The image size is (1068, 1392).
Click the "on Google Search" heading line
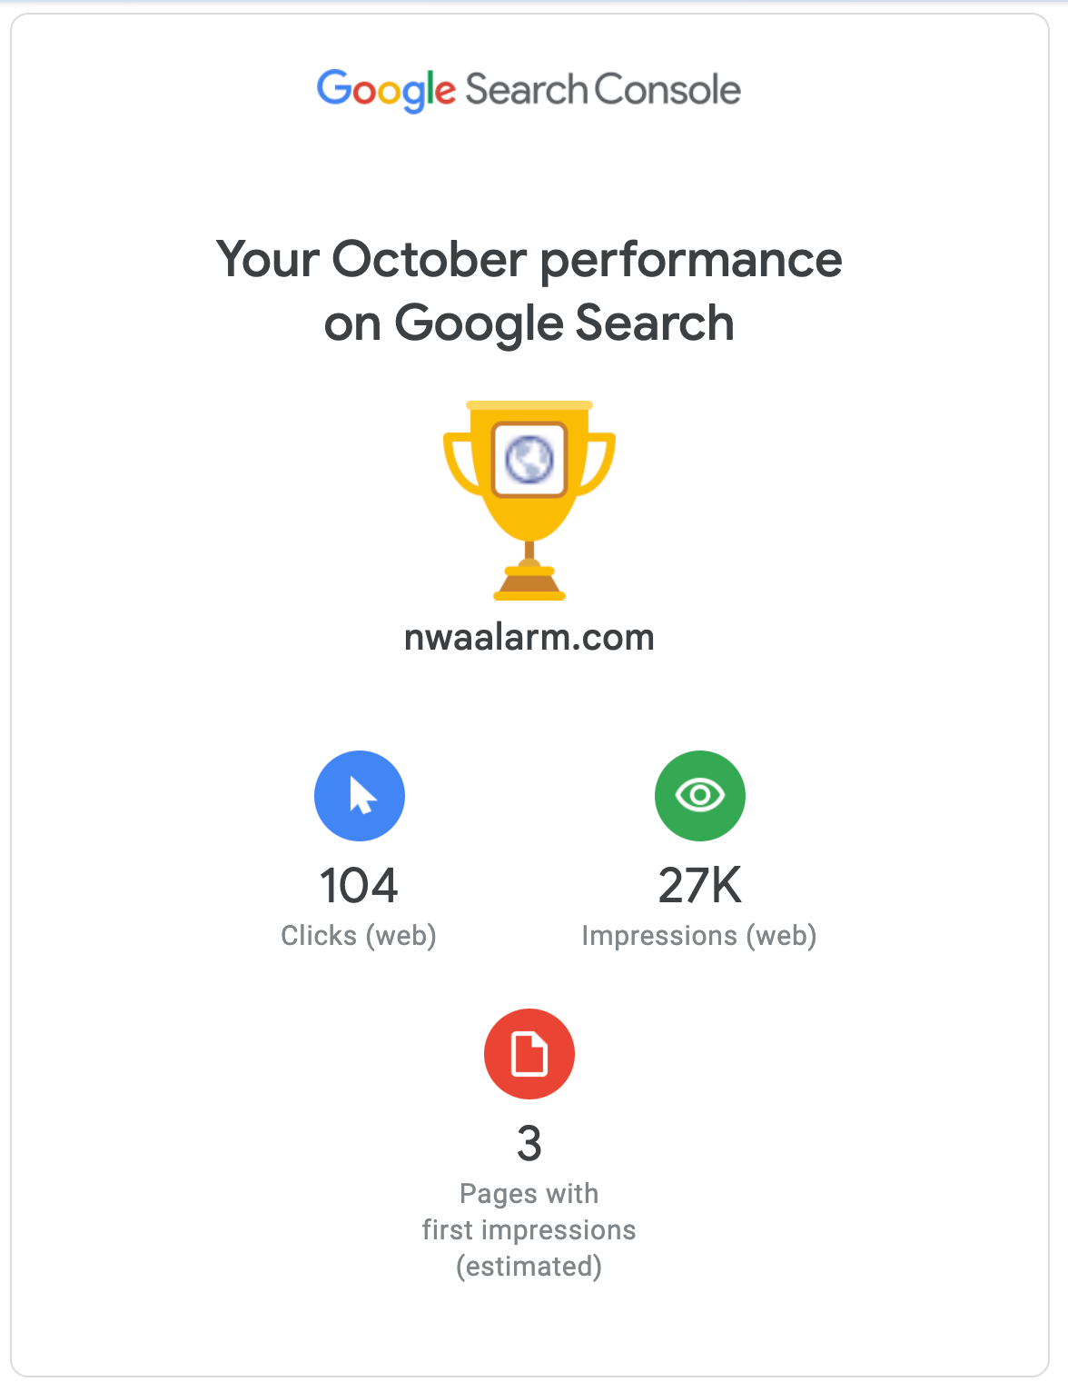[x=529, y=323]
